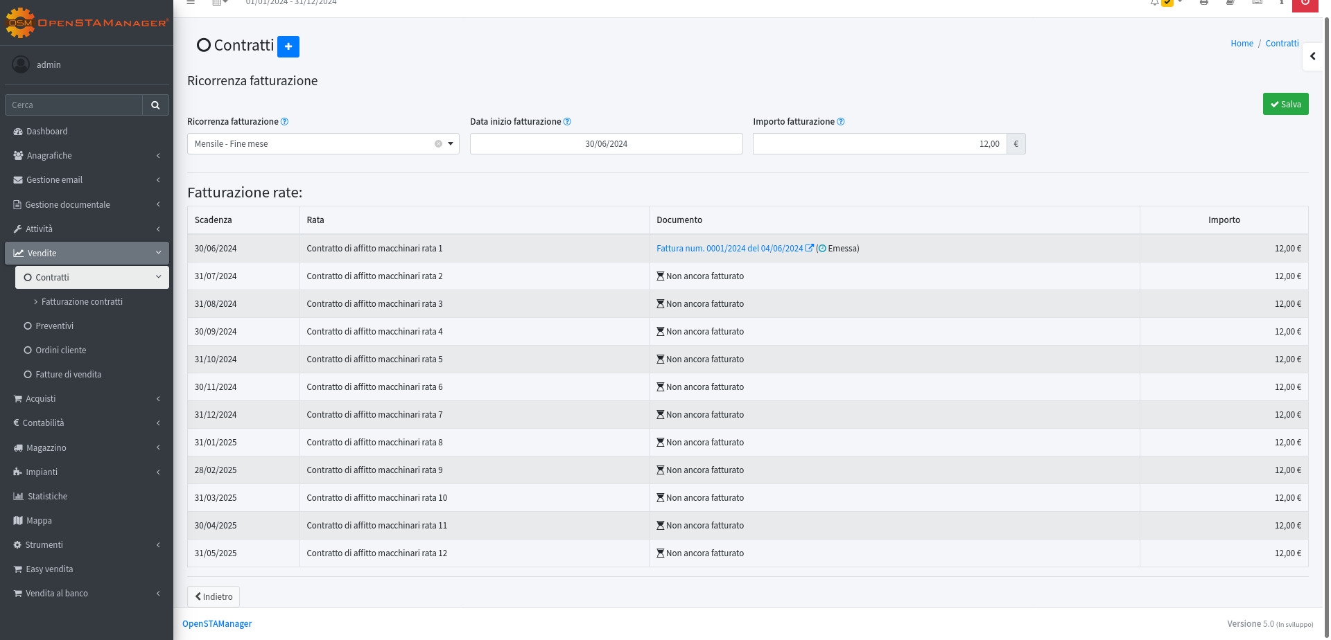Click the Data inizio fatturazione date field
Image resolution: width=1331 pixels, height=640 pixels.
(606, 144)
